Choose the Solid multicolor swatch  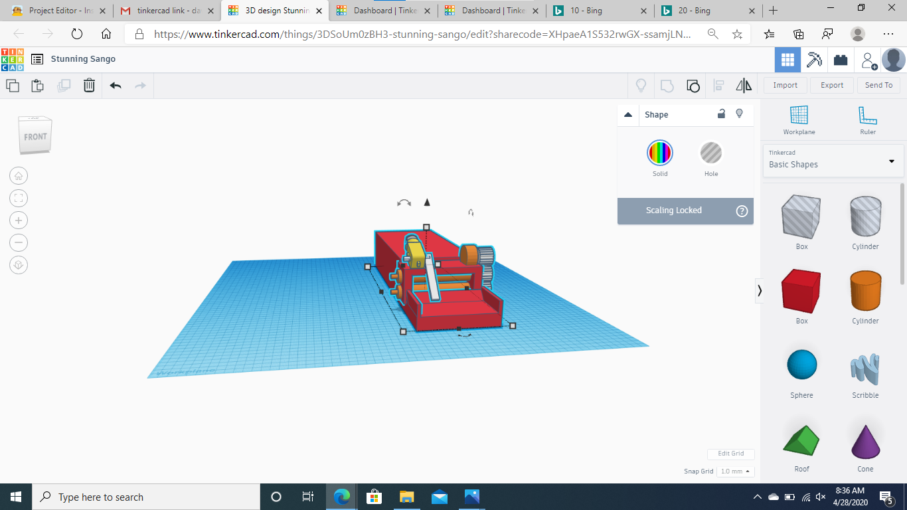click(x=660, y=153)
